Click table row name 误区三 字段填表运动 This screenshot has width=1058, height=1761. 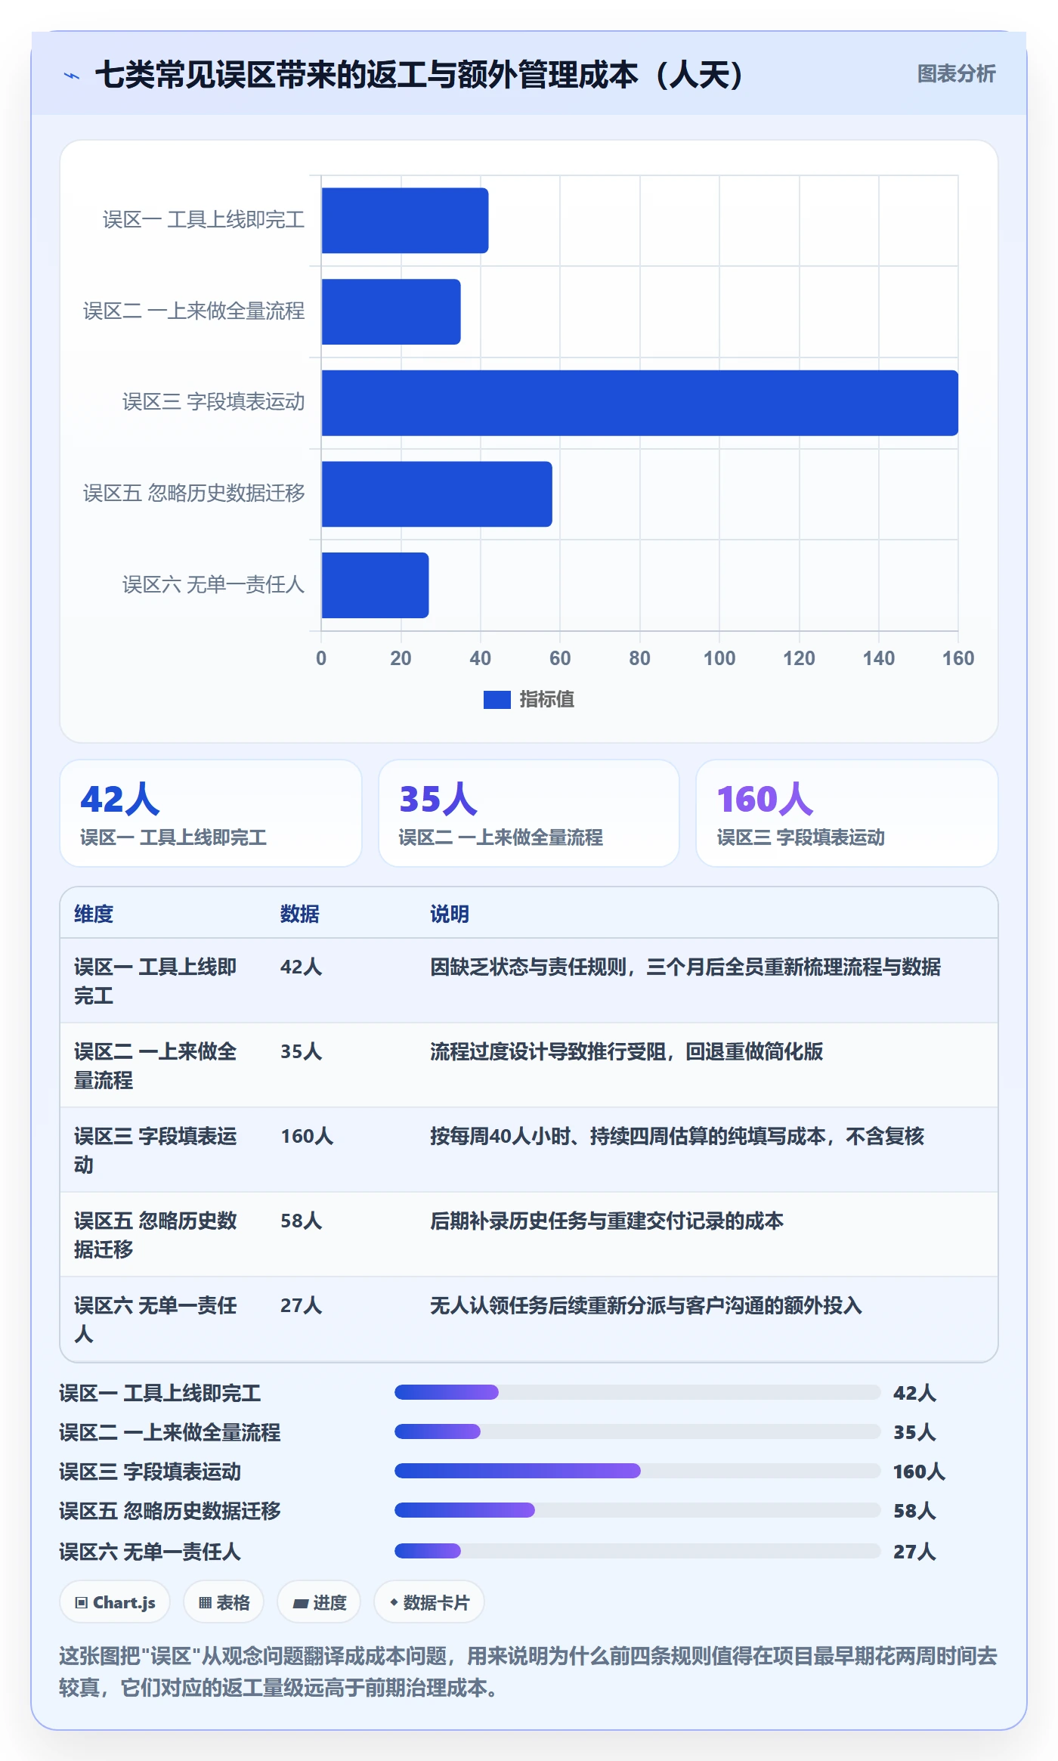pos(156,1150)
